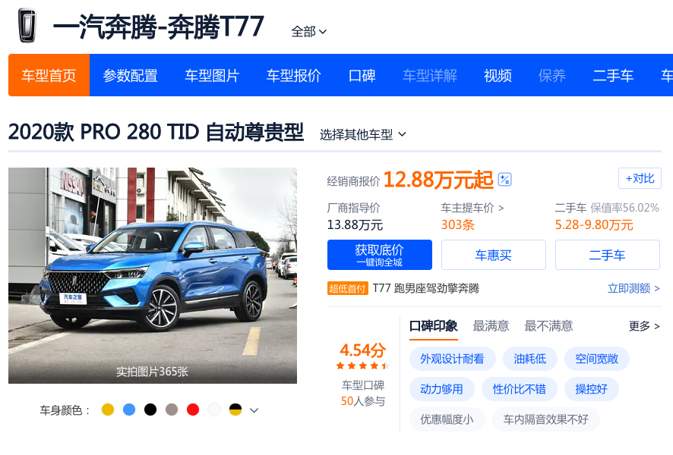
Task: Select the red body color swatch
Action: (x=193, y=409)
